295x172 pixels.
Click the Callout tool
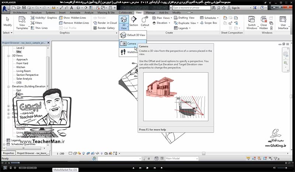[x=145, y=21]
